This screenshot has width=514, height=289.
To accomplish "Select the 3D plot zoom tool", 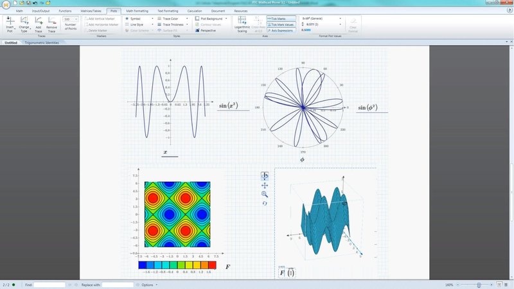I will (265, 195).
